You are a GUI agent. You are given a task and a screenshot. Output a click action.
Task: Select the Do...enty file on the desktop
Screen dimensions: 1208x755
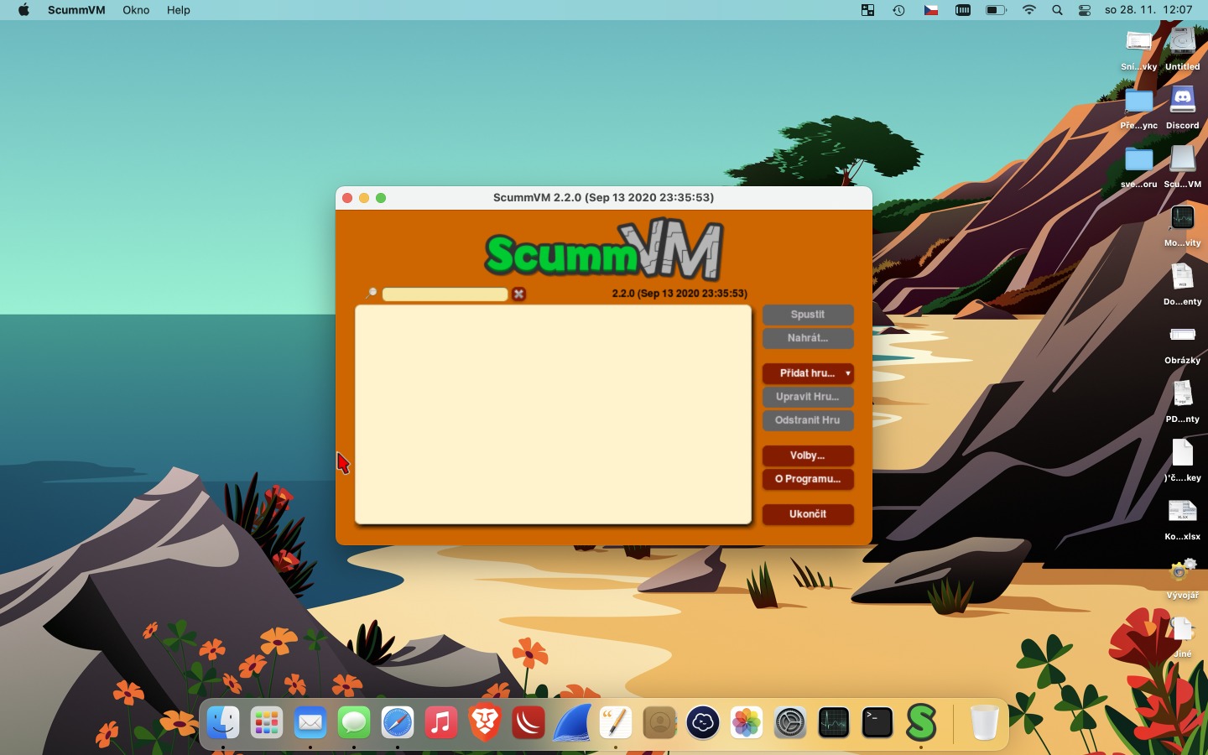[1183, 284]
